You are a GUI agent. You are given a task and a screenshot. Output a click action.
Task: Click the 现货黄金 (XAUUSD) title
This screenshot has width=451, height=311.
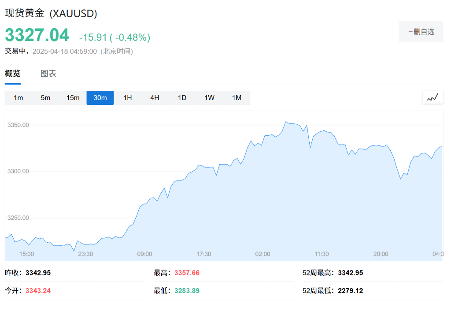coord(51,13)
